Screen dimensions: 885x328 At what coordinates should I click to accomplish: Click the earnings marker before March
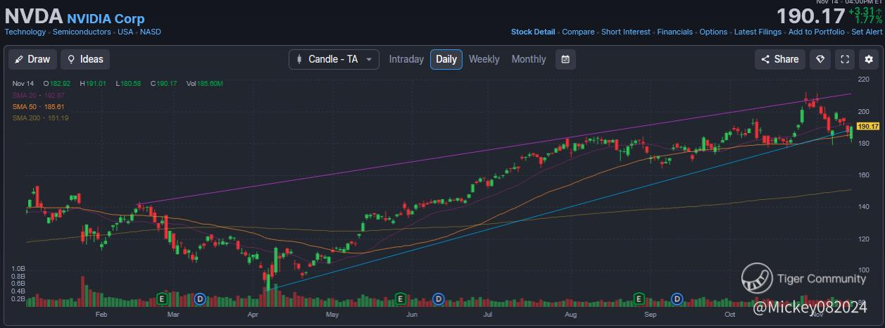click(x=161, y=299)
